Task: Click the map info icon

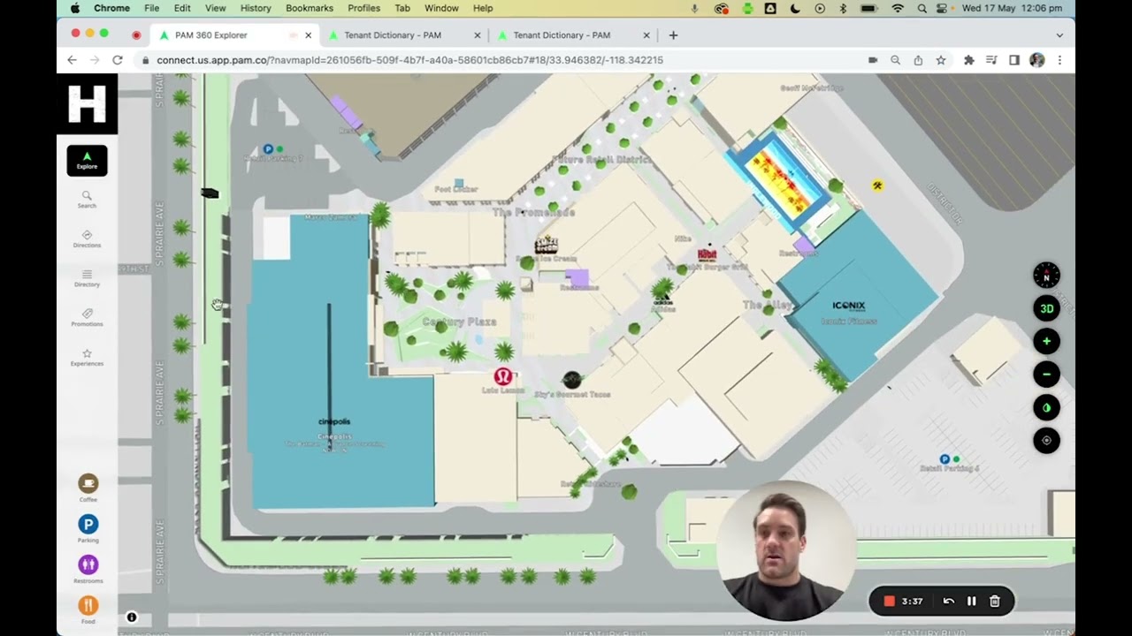Action: (x=131, y=617)
